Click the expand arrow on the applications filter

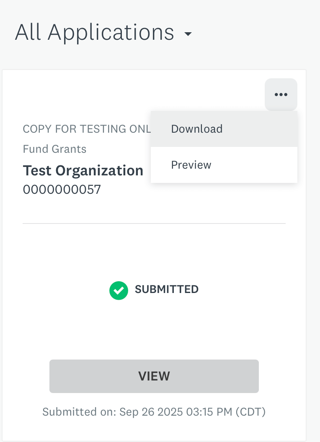(188, 34)
